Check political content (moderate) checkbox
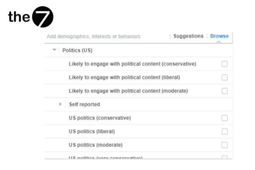This screenshot has height=170, width=255. point(224,91)
